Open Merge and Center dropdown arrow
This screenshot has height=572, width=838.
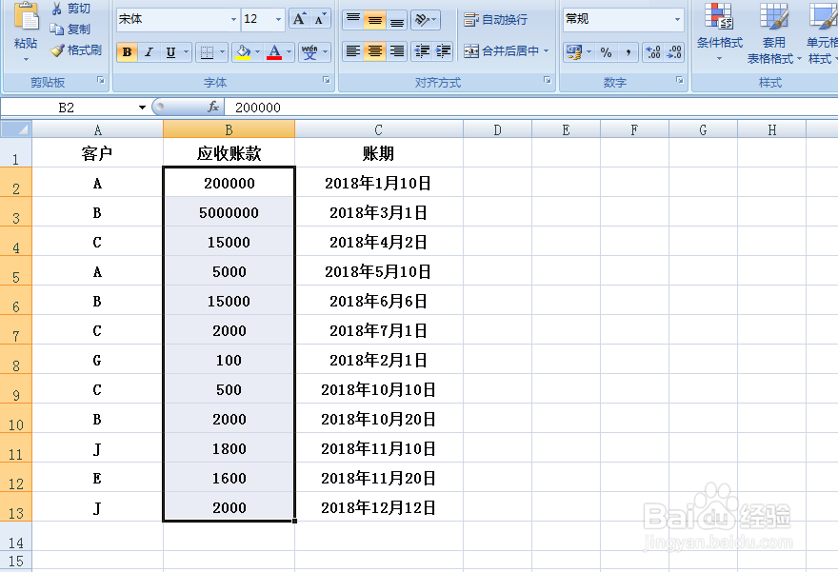tap(547, 51)
